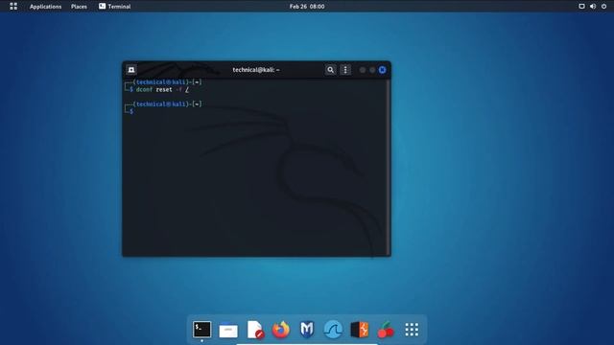Screen dimensions: 614x345
Task: Show all applications grid in dock
Action: click(412, 330)
